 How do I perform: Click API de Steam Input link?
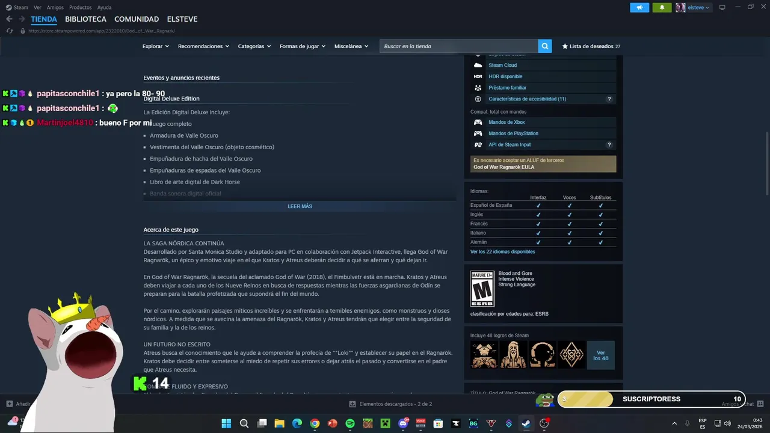coord(510,144)
